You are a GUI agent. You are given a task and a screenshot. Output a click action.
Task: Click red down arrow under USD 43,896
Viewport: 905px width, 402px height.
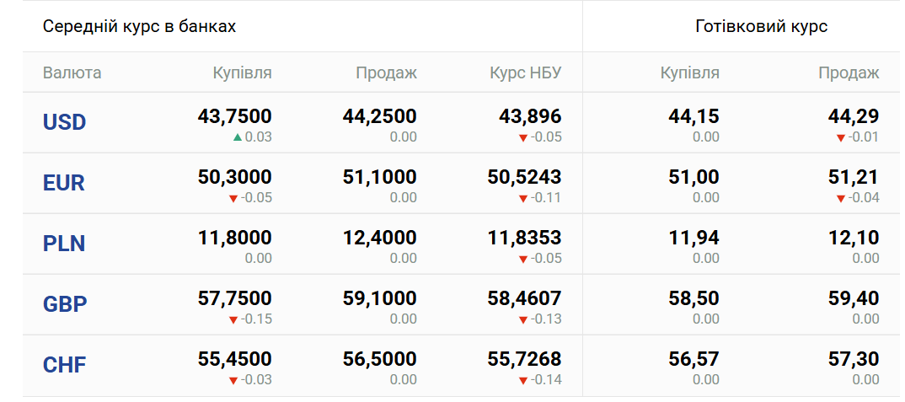click(522, 137)
